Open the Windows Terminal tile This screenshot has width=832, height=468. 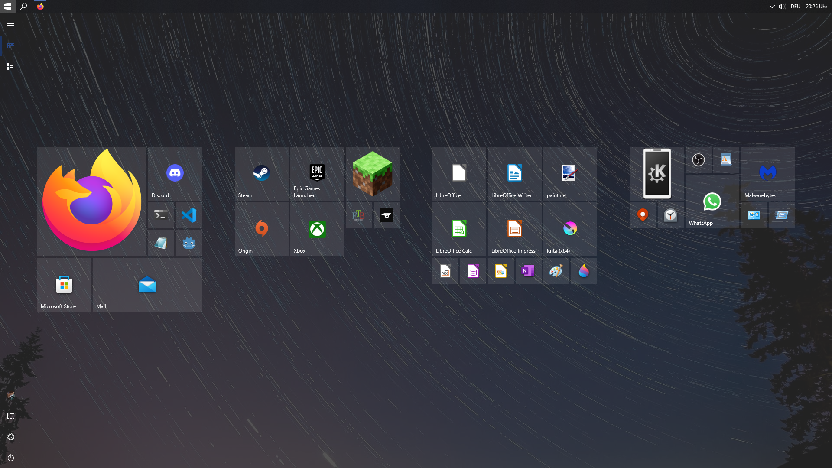(x=161, y=215)
